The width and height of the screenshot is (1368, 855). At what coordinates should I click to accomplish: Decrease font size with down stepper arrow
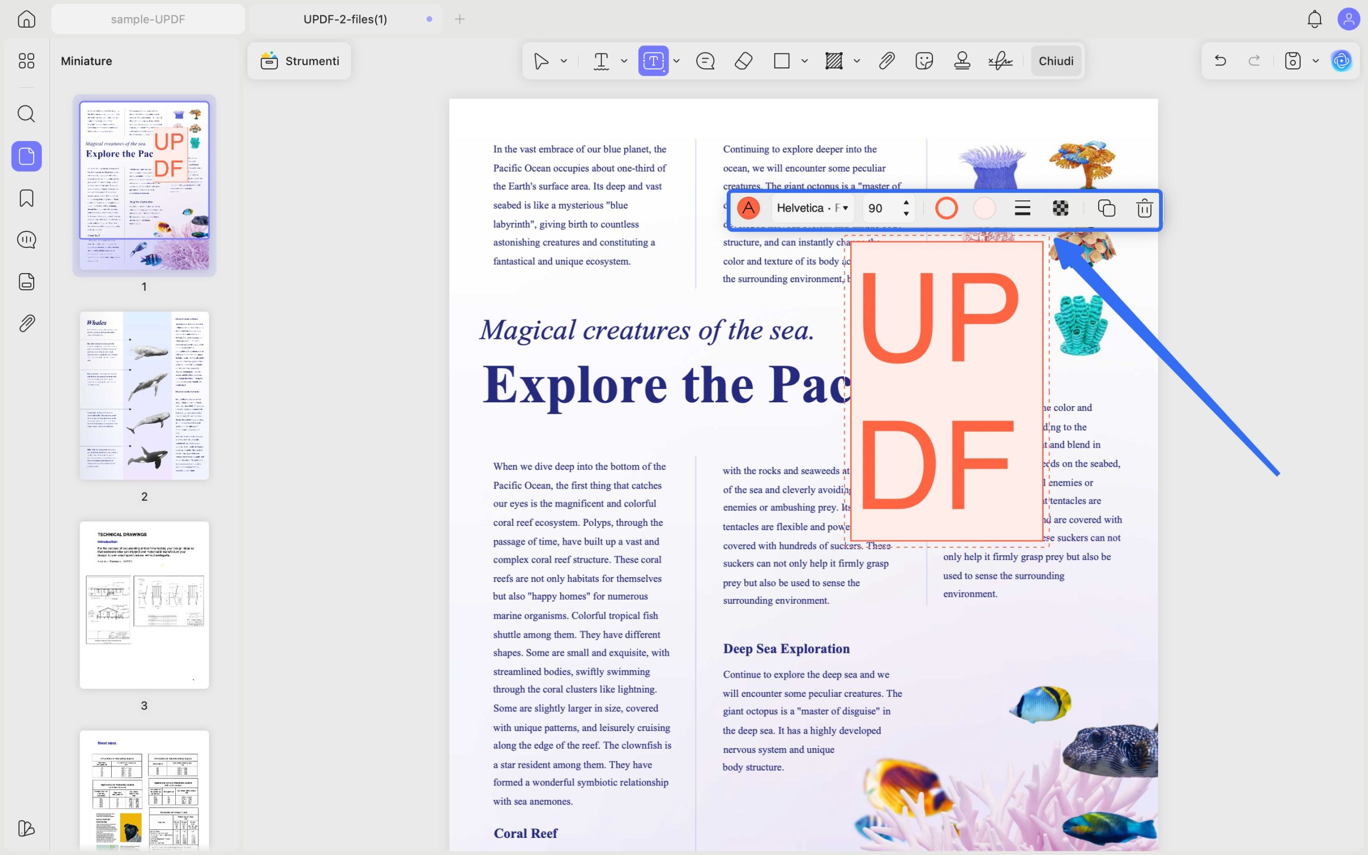[906, 214]
